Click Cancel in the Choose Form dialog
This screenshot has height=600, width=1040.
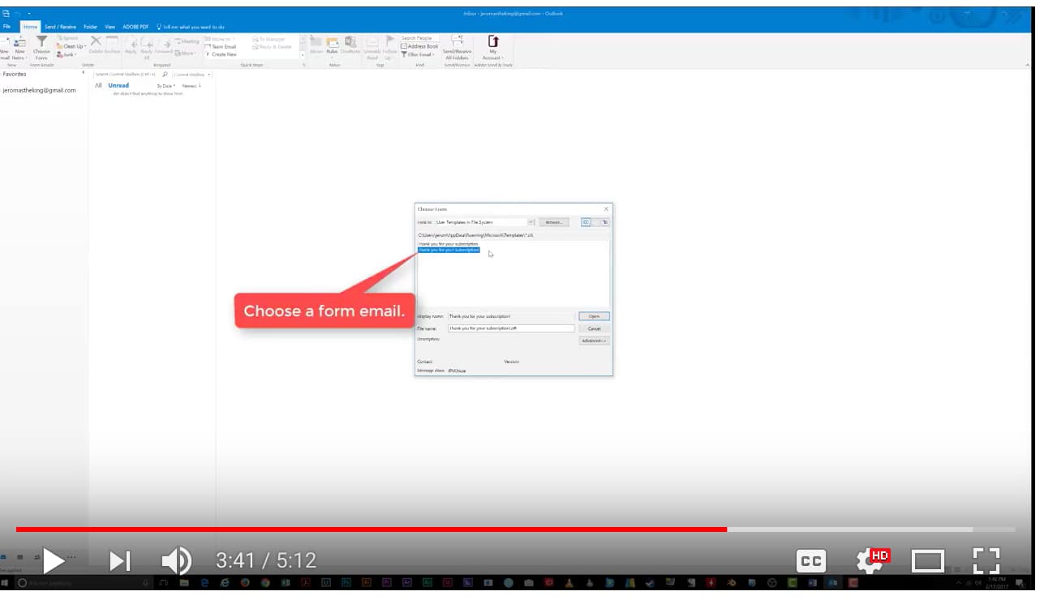[594, 328]
